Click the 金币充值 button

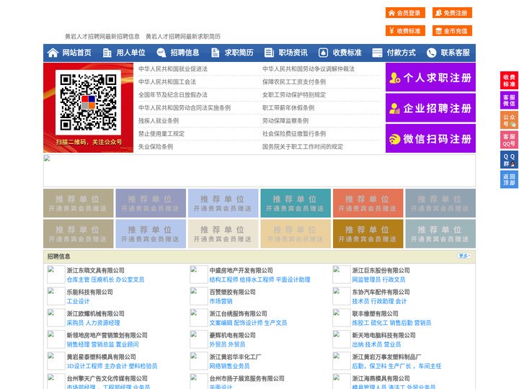click(x=452, y=31)
